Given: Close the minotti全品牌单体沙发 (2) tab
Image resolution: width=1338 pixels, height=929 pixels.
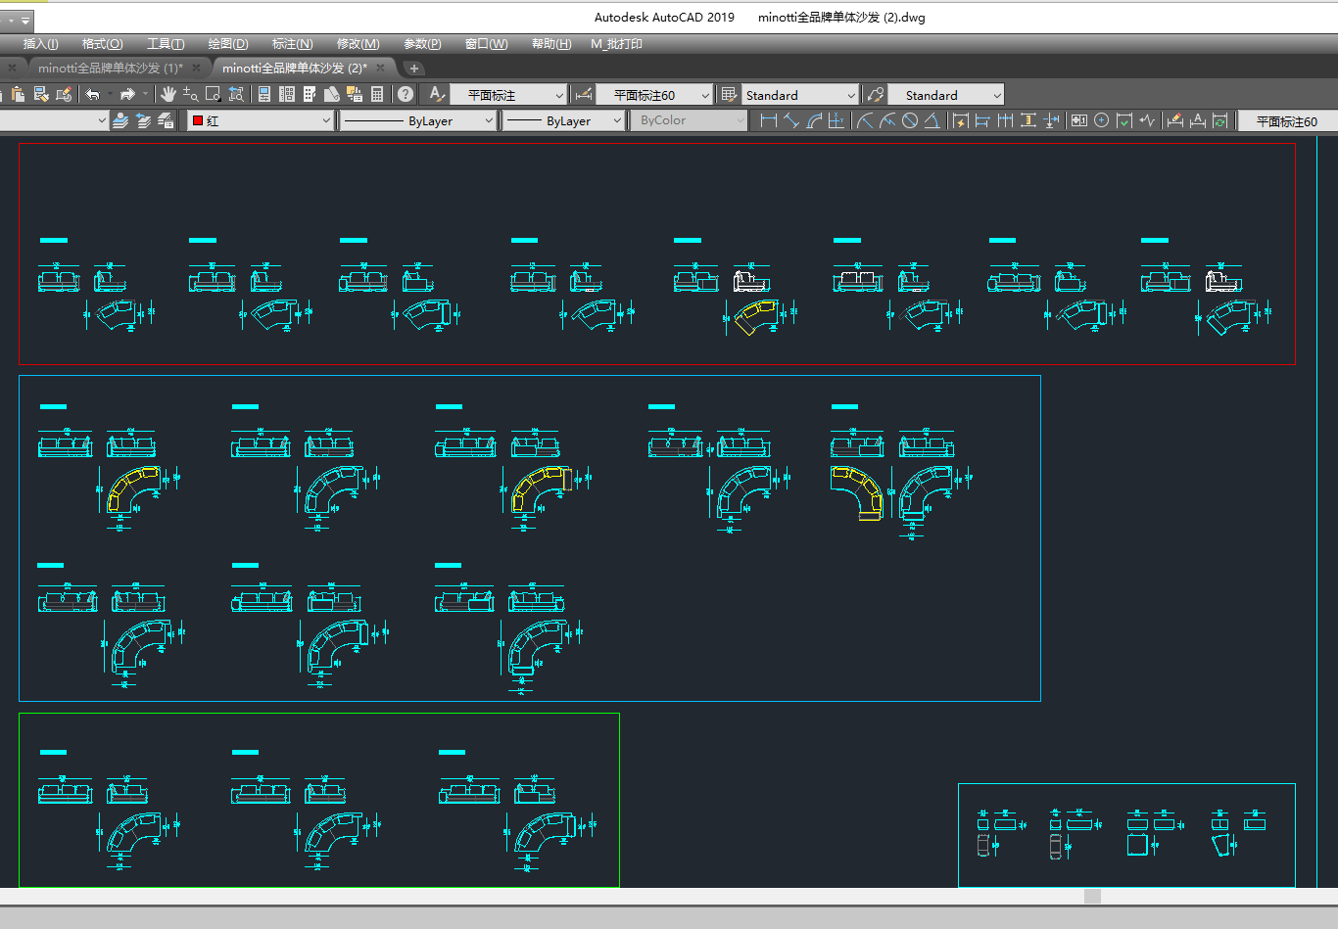Looking at the screenshot, I should [x=381, y=68].
